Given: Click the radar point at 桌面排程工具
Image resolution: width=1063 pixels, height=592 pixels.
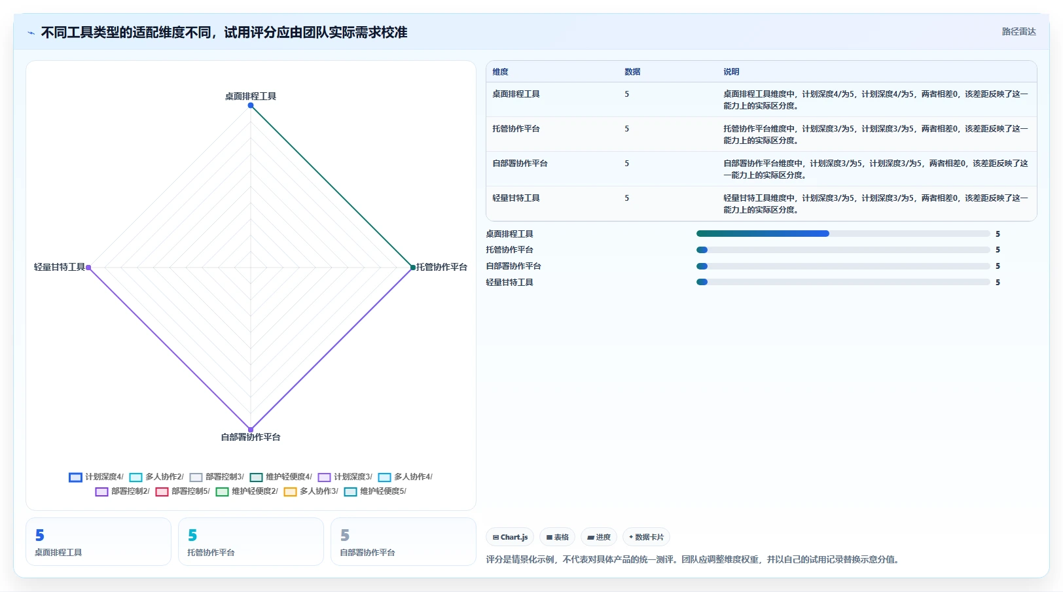Looking at the screenshot, I should pyautogui.click(x=251, y=105).
